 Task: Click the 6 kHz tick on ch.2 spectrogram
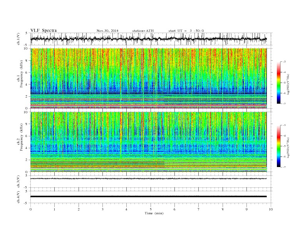[27, 136]
